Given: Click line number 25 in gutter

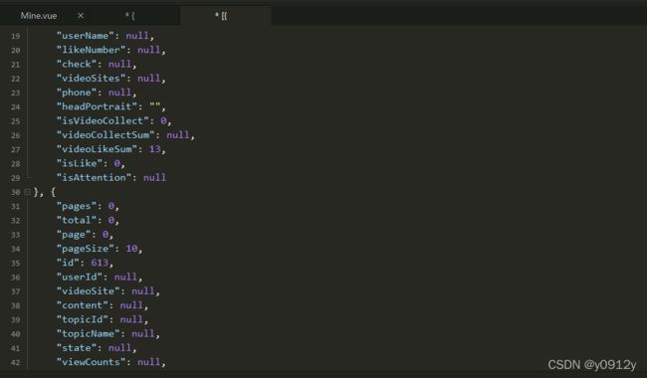Looking at the screenshot, I should pos(16,121).
